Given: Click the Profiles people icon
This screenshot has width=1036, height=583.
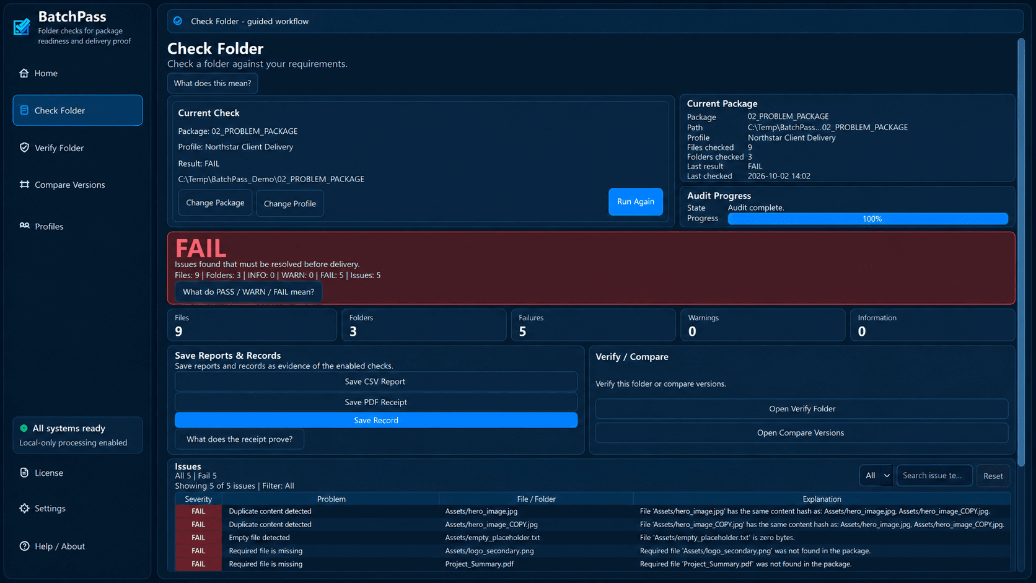Looking at the screenshot, I should [x=24, y=226].
